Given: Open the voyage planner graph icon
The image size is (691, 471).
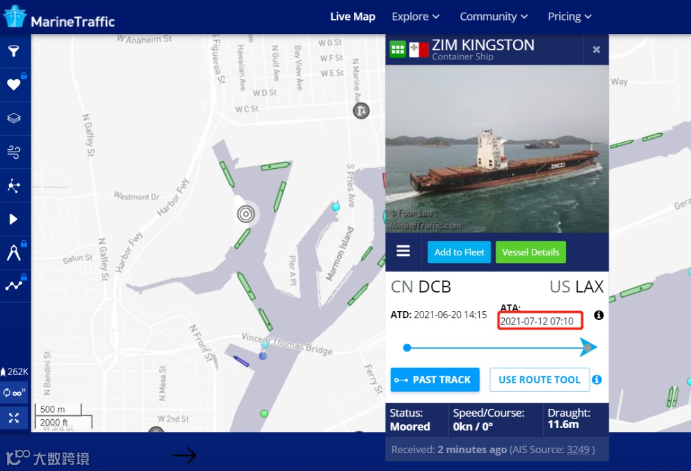Looking at the screenshot, I should [x=14, y=285].
